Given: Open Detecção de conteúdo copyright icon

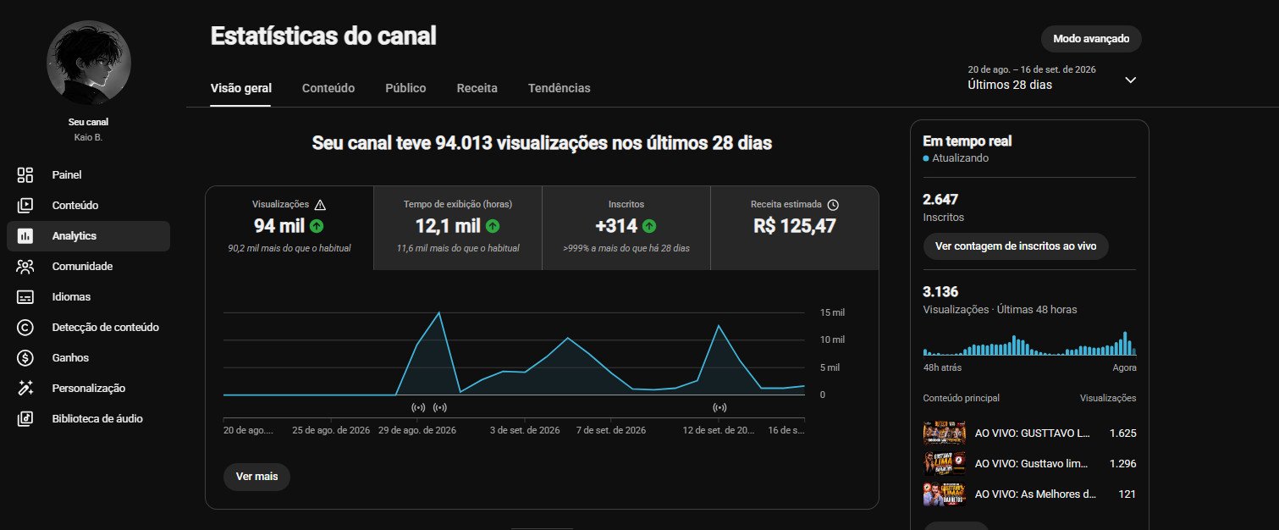Looking at the screenshot, I should pos(25,328).
